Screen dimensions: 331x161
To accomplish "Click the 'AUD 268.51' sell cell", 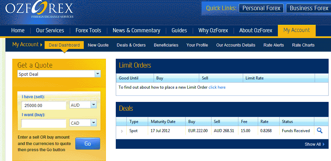I will (x=224, y=131).
